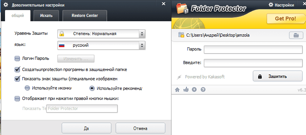Open the Уравень Зашиты protection level dropdown
The height and width of the screenshot is (135, 306).
click(102, 34)
